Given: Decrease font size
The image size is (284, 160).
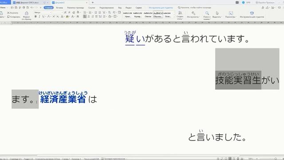Looking at the screenshot, I should tap(69, 12).
